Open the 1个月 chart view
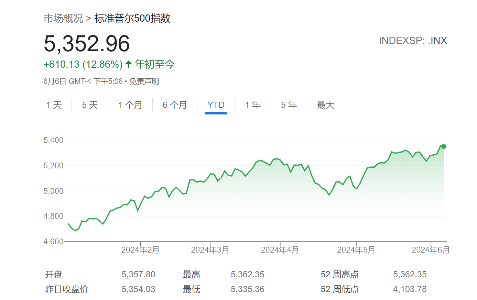The image size is (477, 300). 130,105
